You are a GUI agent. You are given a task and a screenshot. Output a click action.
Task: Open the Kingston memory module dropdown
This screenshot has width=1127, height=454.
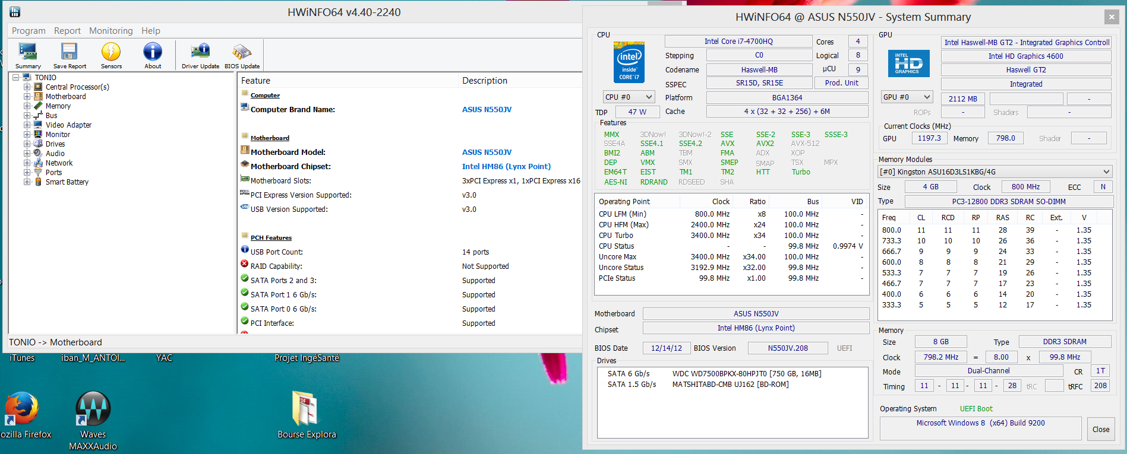[995, 172]
